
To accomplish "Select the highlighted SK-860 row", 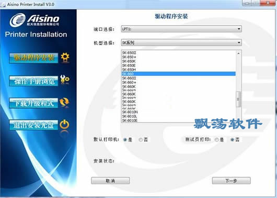I will [179, 74].
